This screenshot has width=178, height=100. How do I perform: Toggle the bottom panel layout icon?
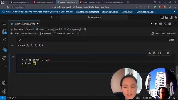pyautogui.click(x=167, y=17)
